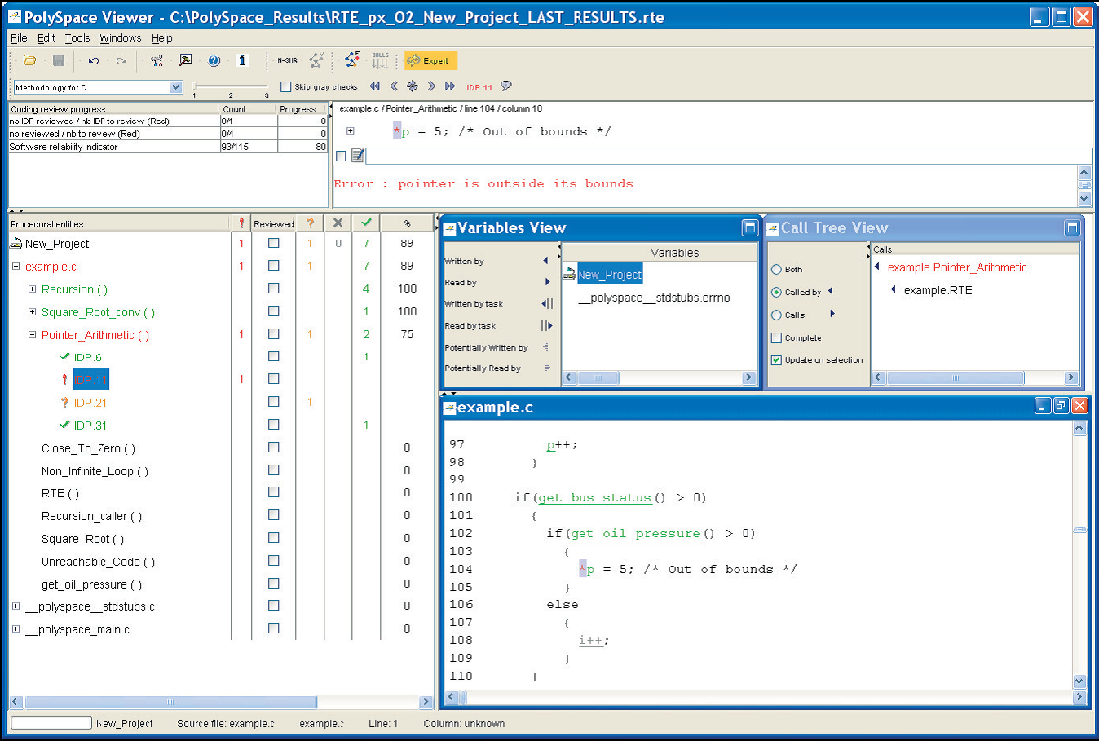Check Reviewed box for the Pointer_Arithmetic row

pos(274,334)
